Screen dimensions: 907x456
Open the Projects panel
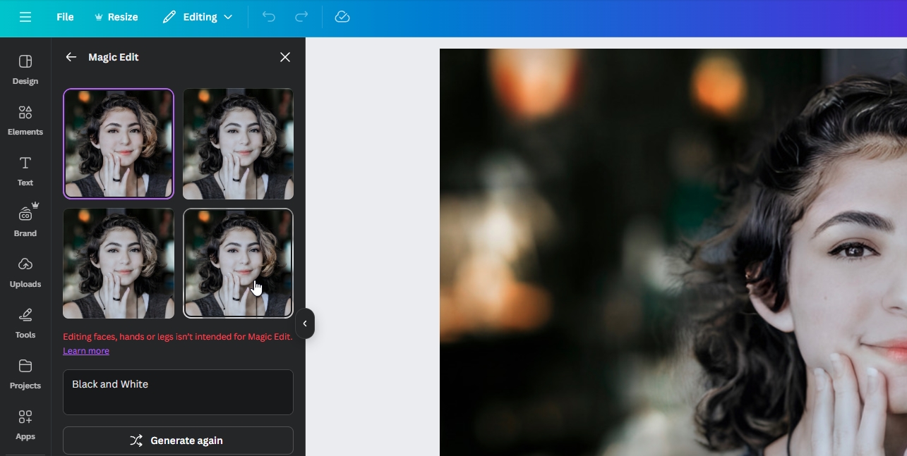pyautogui.click(x=25, y=374)
